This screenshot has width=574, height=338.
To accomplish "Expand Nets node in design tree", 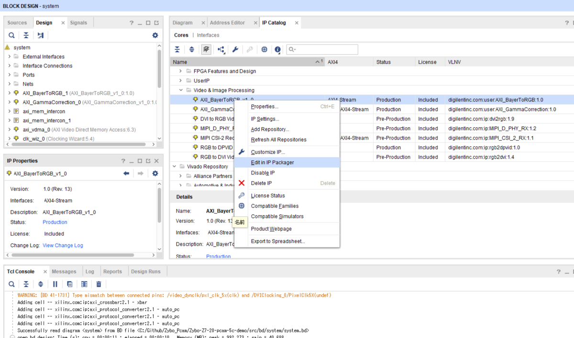I will [9, 84].
